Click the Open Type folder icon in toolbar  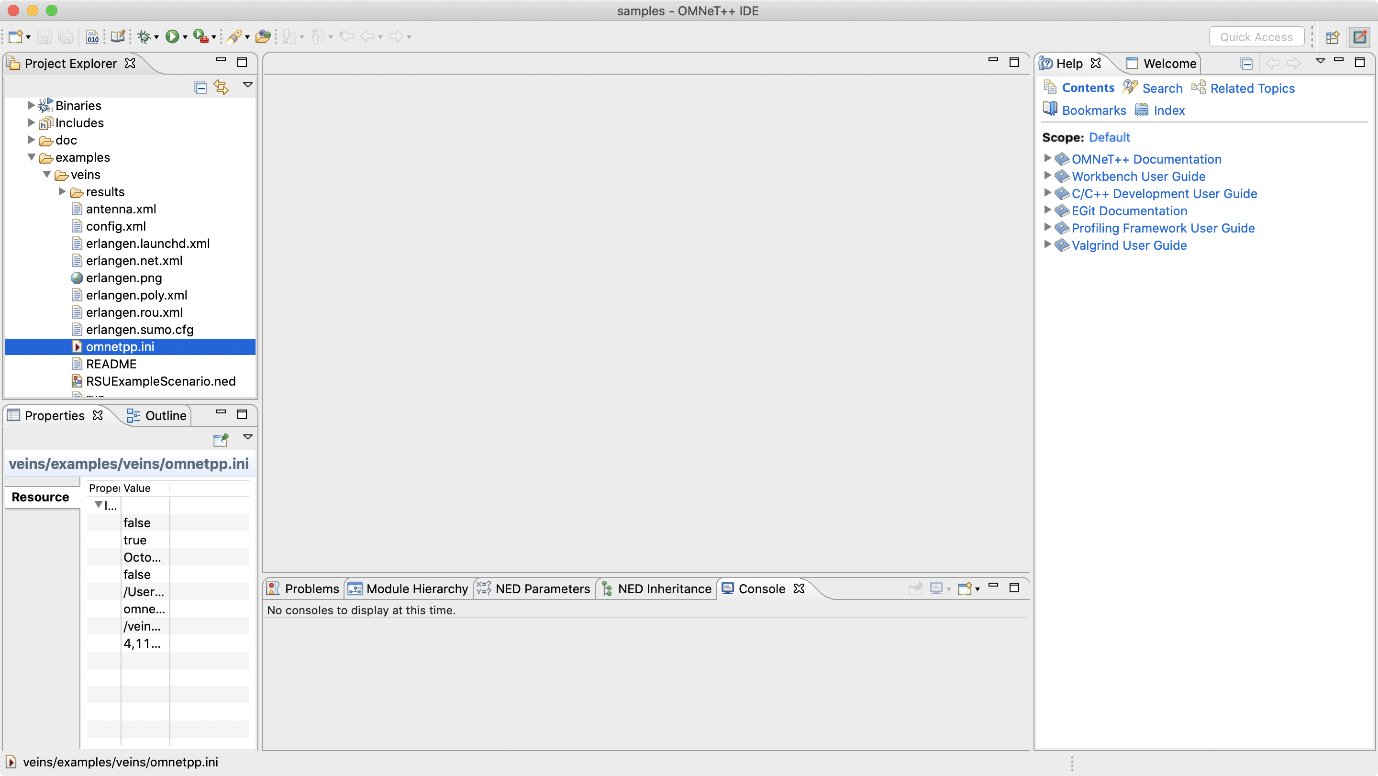(x=263, y=36)
